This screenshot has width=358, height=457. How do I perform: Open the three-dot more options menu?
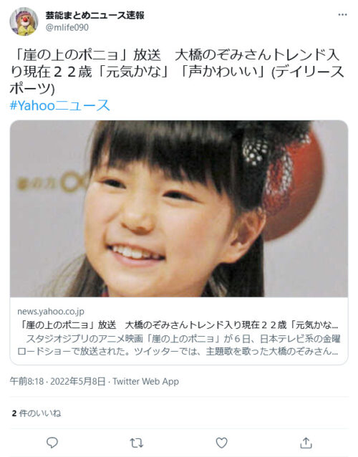(x=342, y=15)
